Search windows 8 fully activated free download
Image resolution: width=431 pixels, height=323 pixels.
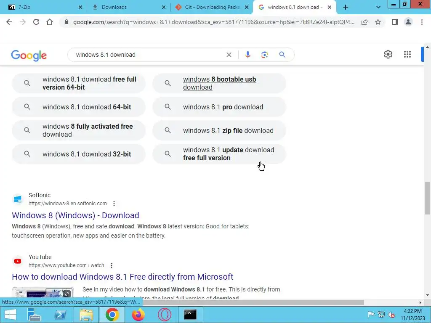(x=79, y=130)
